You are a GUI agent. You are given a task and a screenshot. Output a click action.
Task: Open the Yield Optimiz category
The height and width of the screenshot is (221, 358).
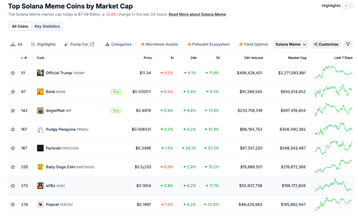[x=253, y=44]
